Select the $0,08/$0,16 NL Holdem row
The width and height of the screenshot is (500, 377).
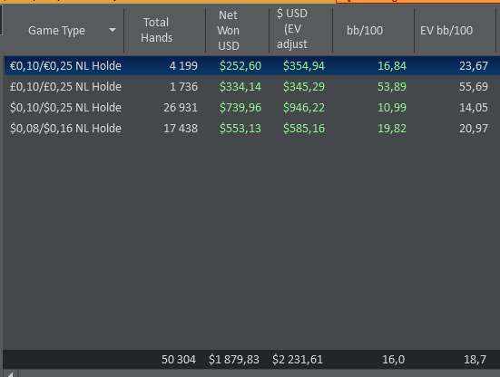[252, 129]
